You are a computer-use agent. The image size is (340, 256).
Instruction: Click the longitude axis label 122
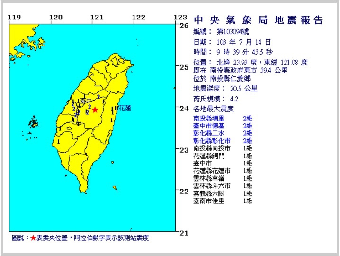pos(139,17)
